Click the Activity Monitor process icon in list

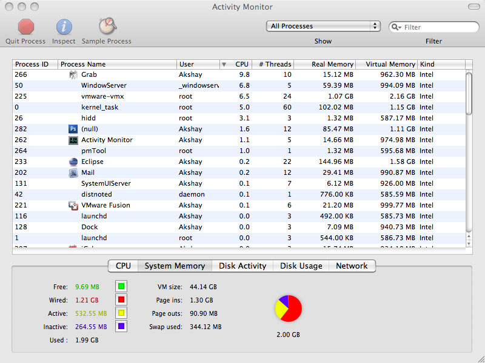73,140
